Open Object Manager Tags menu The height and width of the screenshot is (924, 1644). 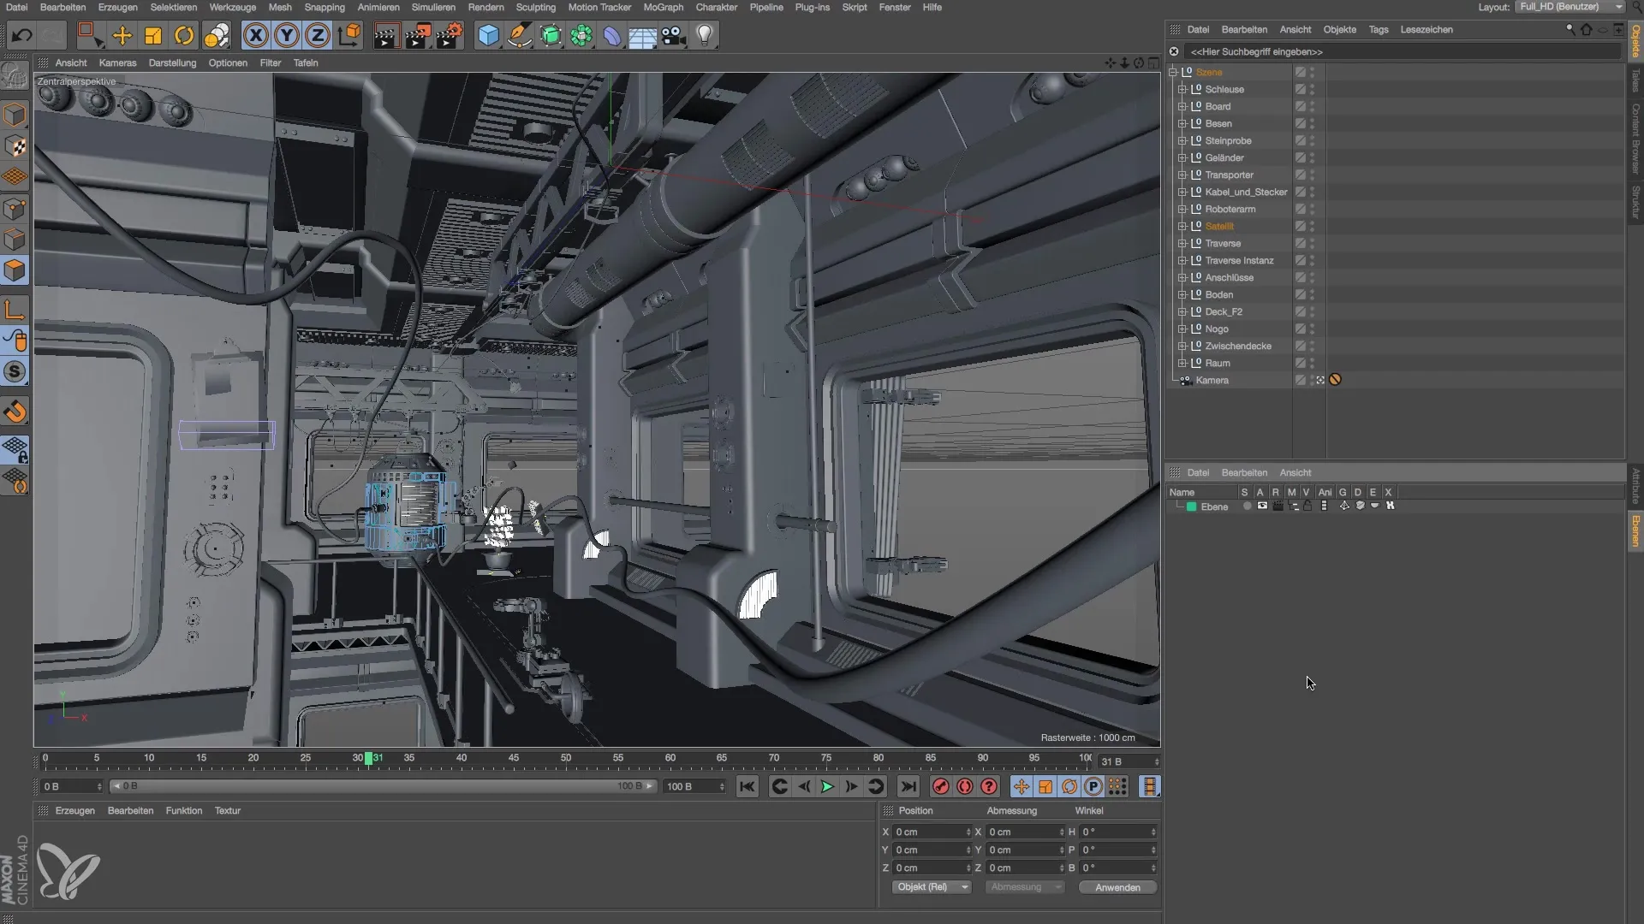(x=1378, y=29)
